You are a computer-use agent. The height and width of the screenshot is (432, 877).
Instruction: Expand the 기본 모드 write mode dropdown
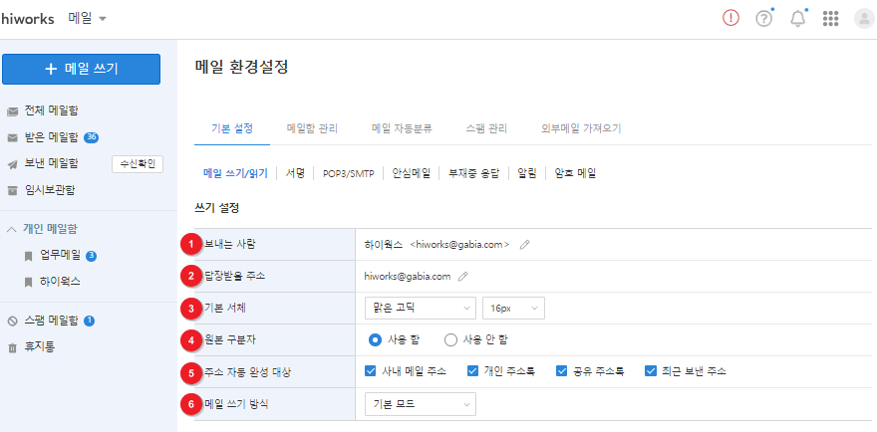click(420, 403)
